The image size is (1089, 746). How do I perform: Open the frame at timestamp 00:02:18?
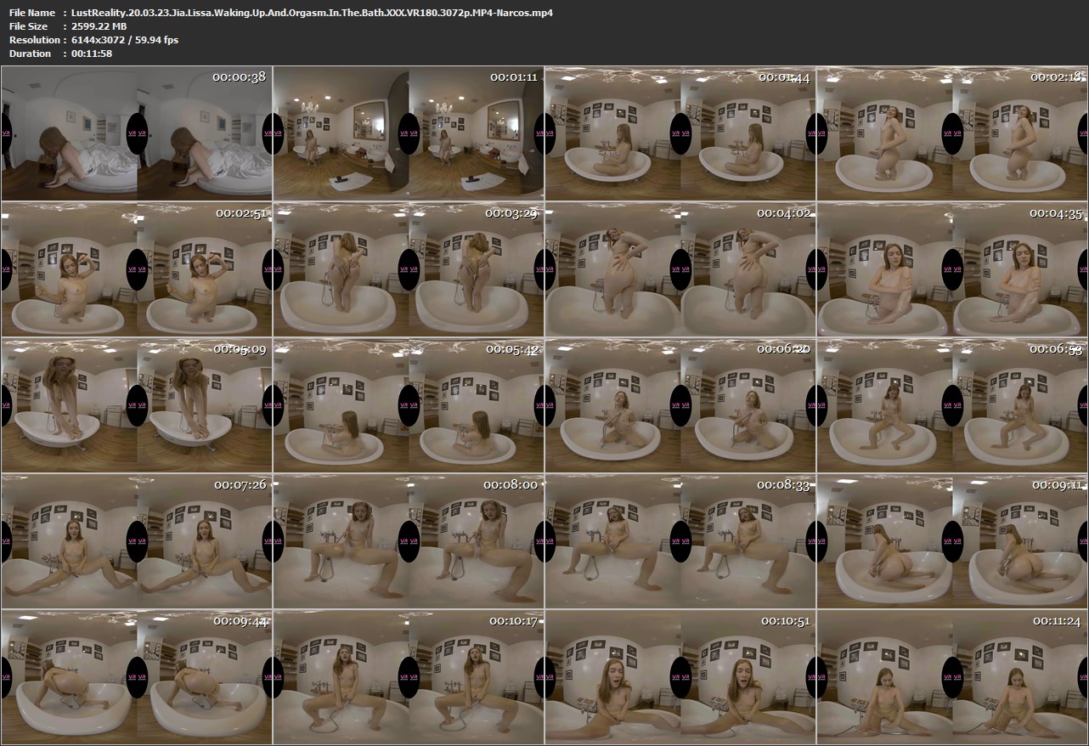(x=952, y=133)
